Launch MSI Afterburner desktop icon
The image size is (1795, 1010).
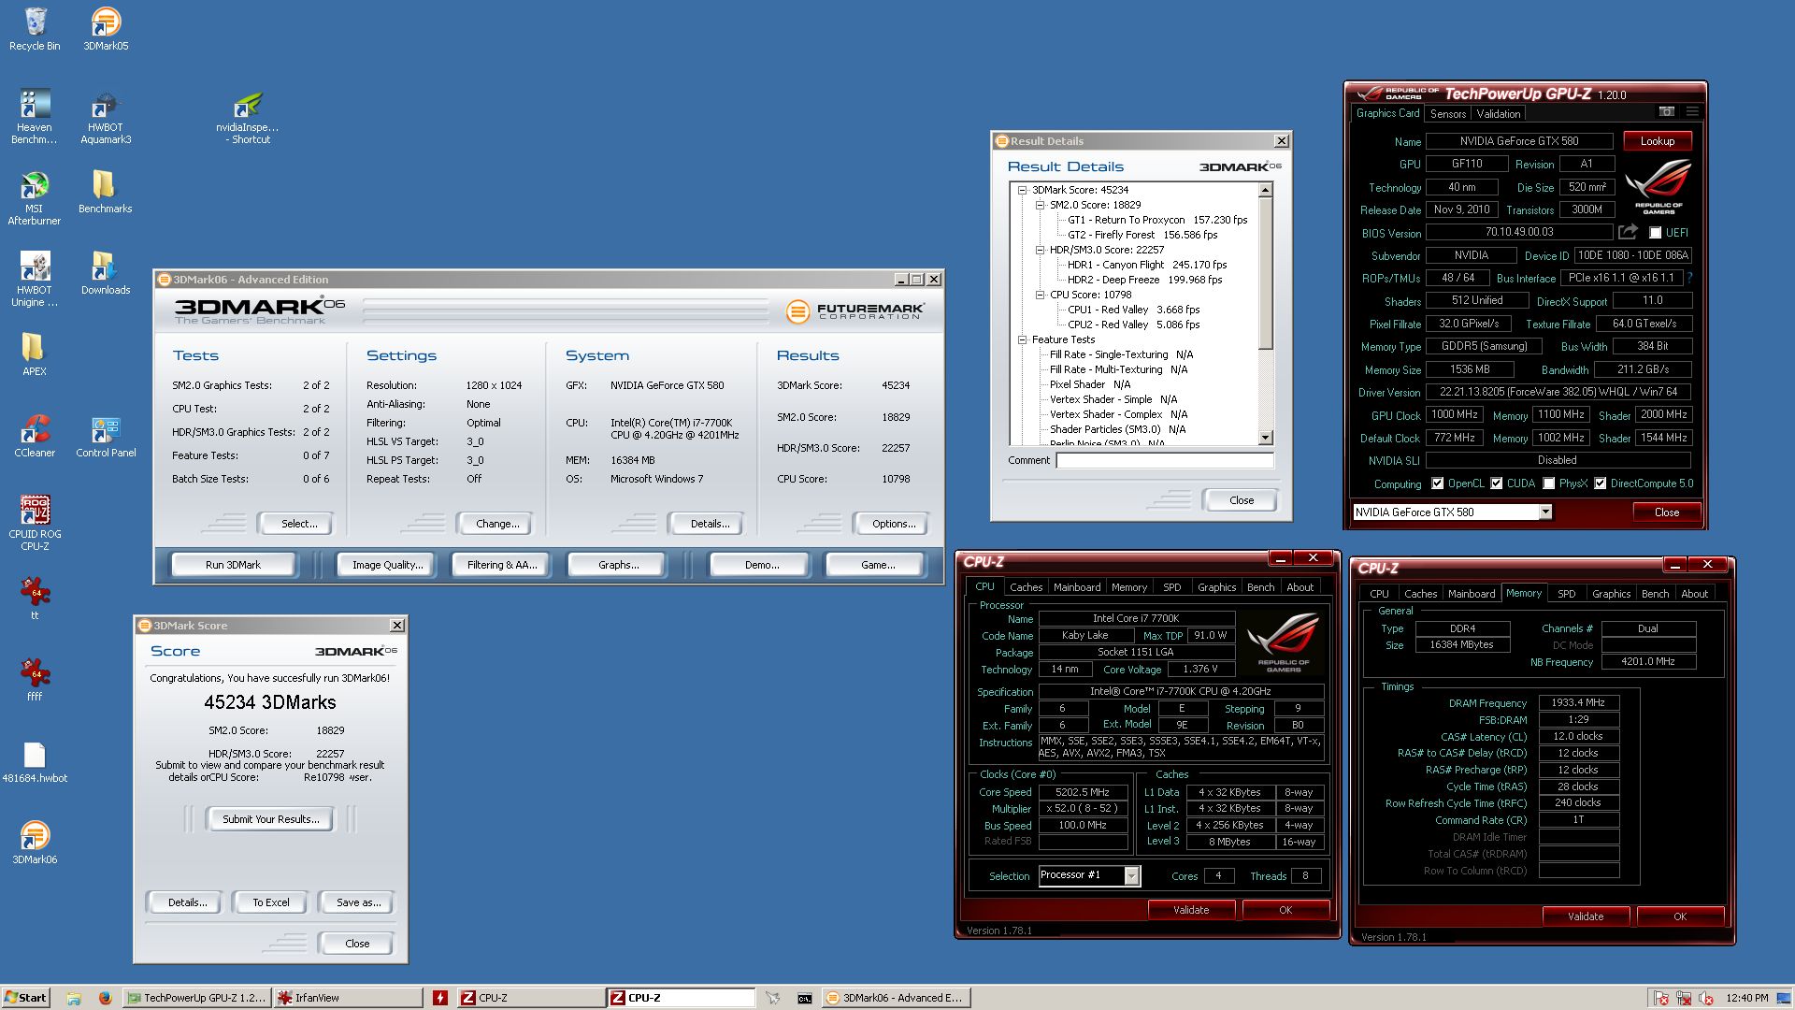[35, 198]
